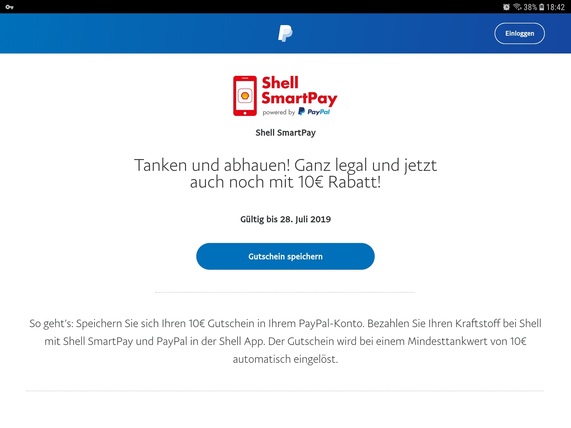The image size is (571, 428).
Task: Tap the Einloggen button
Action: 519,33
